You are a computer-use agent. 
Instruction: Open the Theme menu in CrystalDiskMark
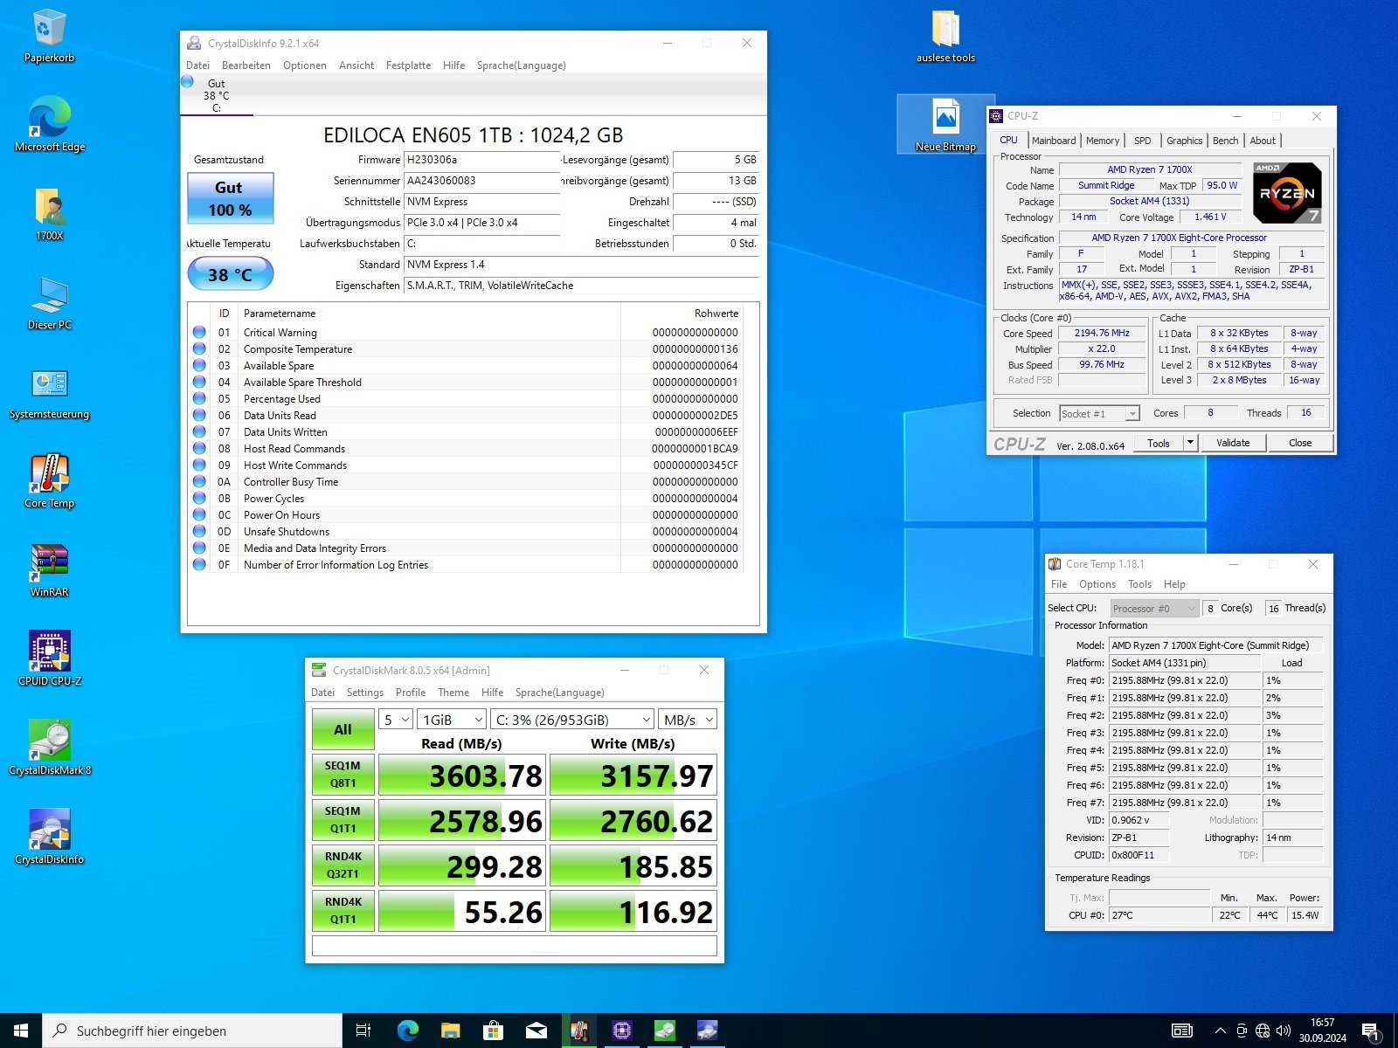(453, 693)
